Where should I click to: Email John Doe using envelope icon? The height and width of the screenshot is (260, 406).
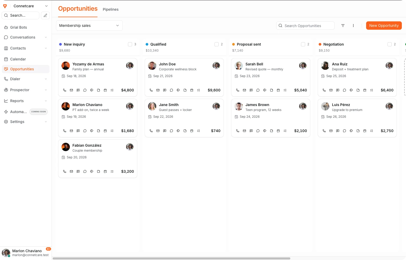click(x=158, y=90)
